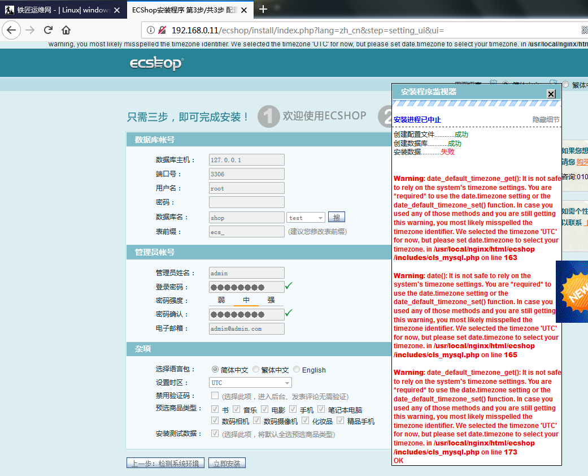The image size is (588, 476).
Task: Click the step 1 欢迎使用ECSHOP indicator
Action: (312, 116)
